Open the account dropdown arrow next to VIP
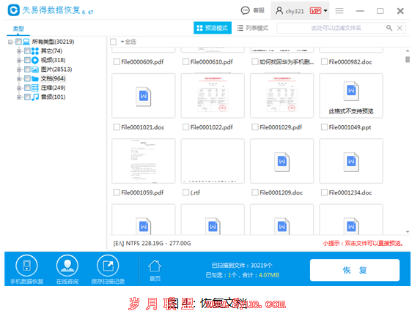The height and width of the screenshot is (311, 412). click(x=325, y=11)
